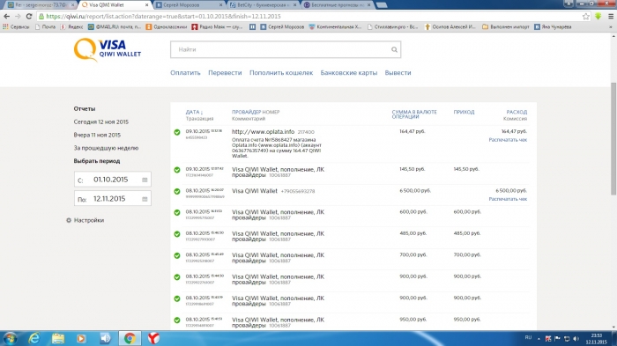Image resolution: width=617 pixels, height=346 pixels.
Task: Open the end date calendar icon
Action: 145,199
